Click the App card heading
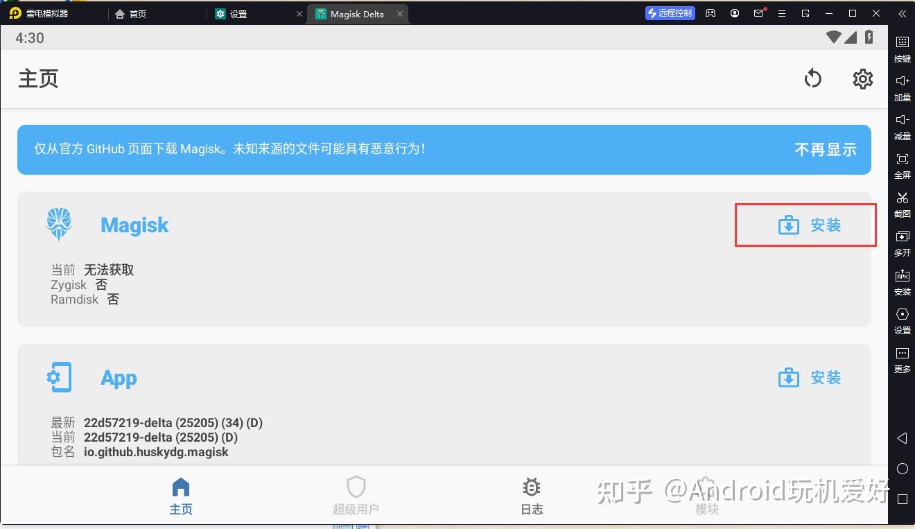Viewport: 915px width, 529px height. (119, 378)
